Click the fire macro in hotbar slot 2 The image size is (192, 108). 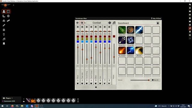pos(33,100)
